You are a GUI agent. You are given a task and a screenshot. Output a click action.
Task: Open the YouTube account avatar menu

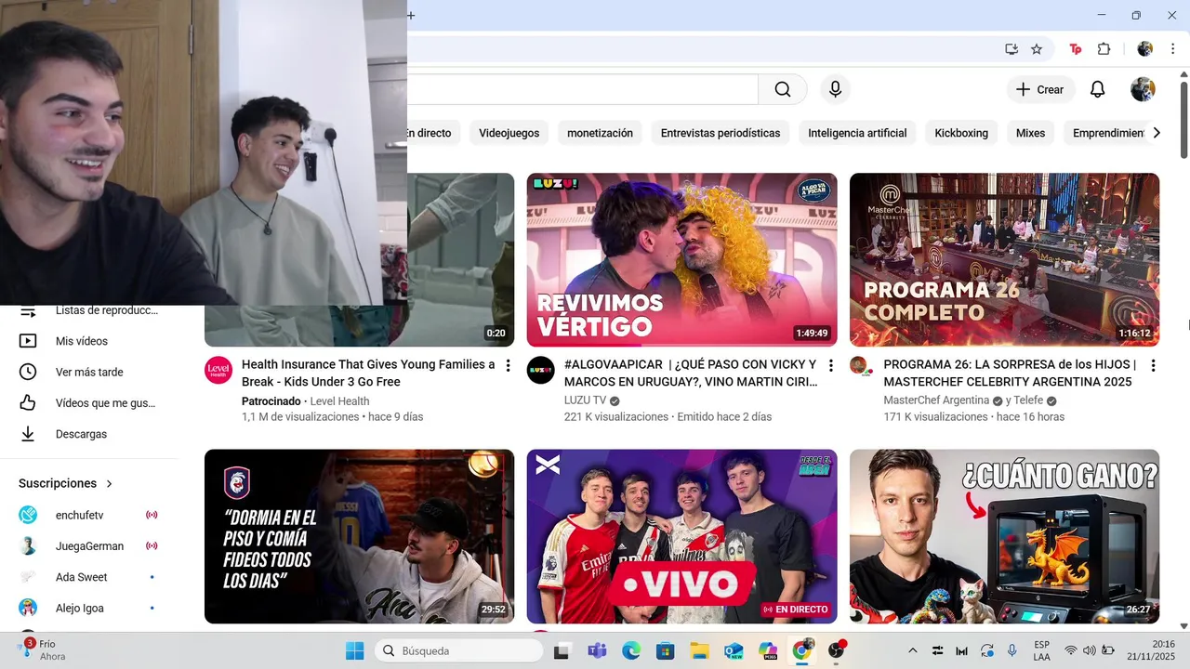click(x=1143, y=89)
